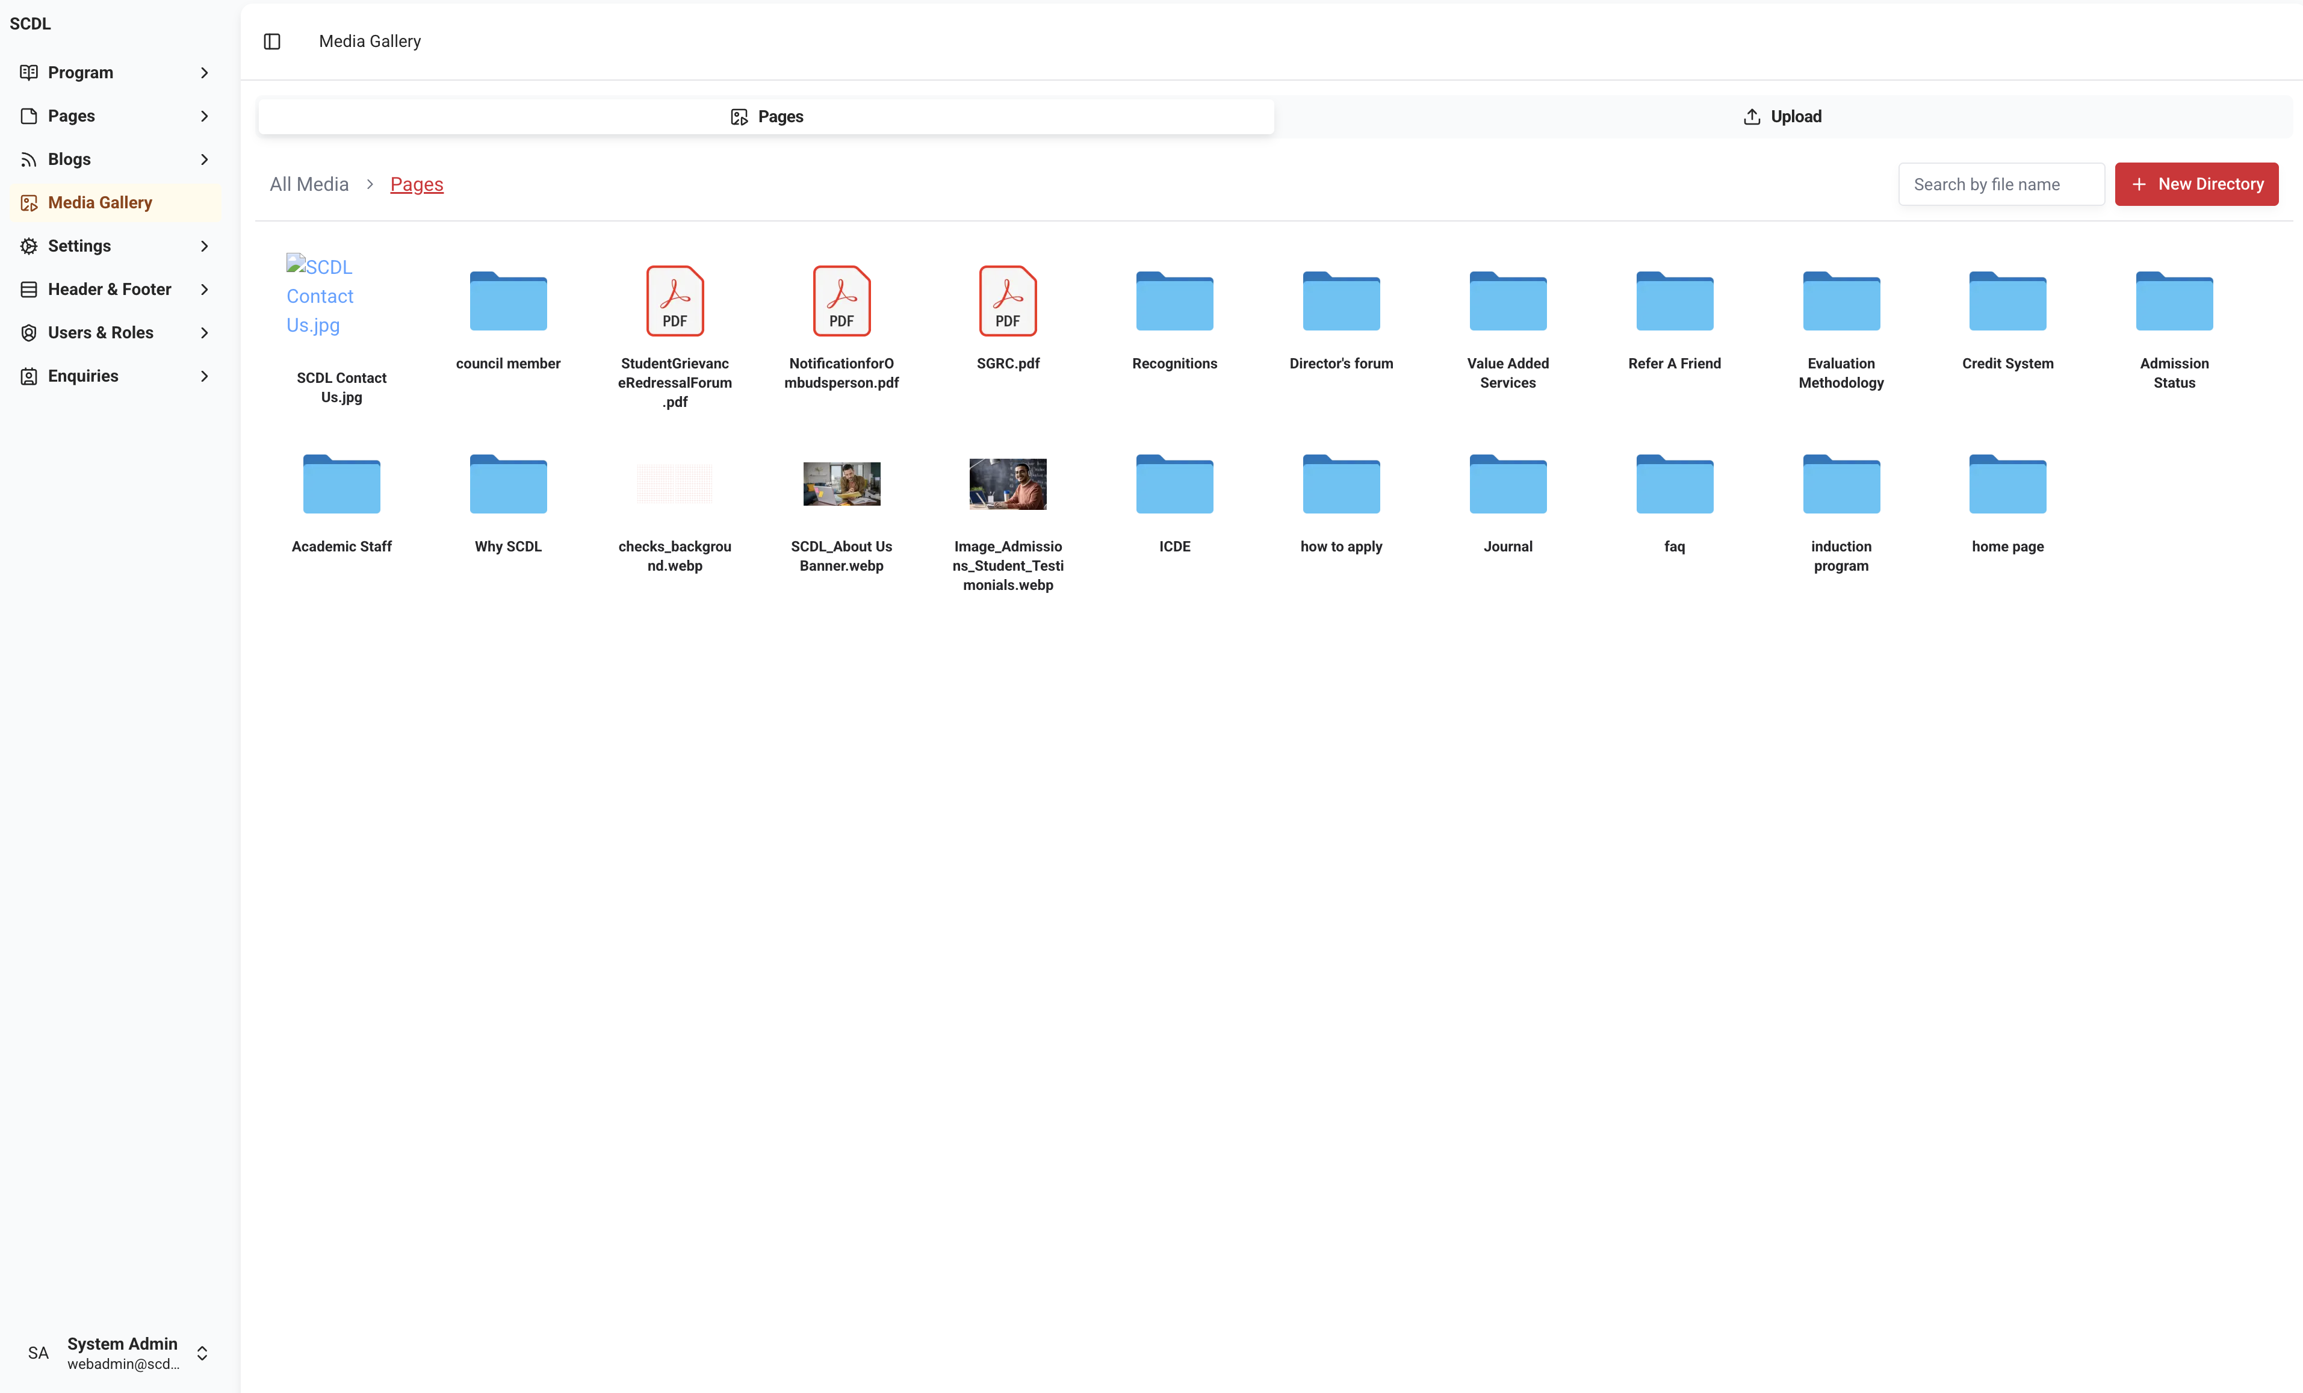Open the Journal folder
2303x1393 pixels.
1508,484
